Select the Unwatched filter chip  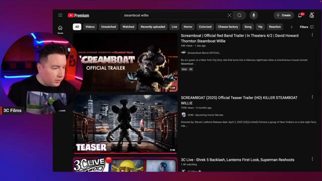tap(109, 27)
